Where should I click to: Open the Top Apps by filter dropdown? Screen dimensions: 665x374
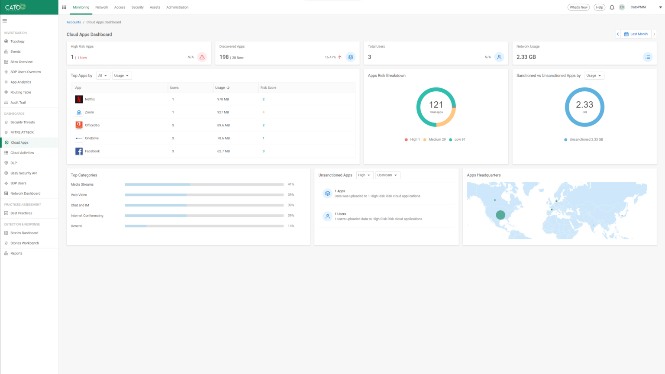(103, 75)
